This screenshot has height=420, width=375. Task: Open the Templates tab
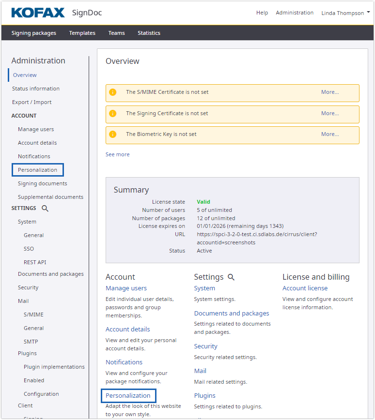[x=82, y=33]
